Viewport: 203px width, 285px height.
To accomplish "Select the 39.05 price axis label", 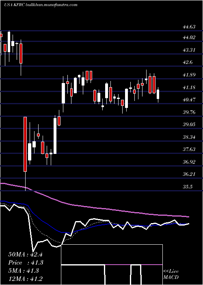I will pos(189,125).
